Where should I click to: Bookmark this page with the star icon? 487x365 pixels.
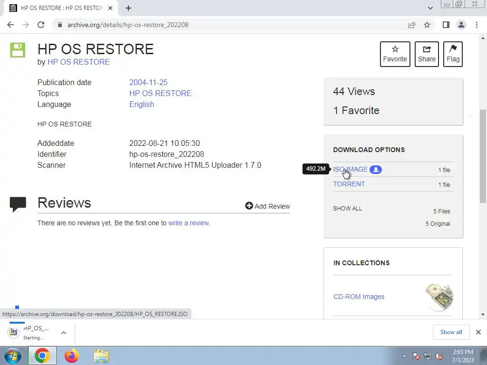coord(427,25)
